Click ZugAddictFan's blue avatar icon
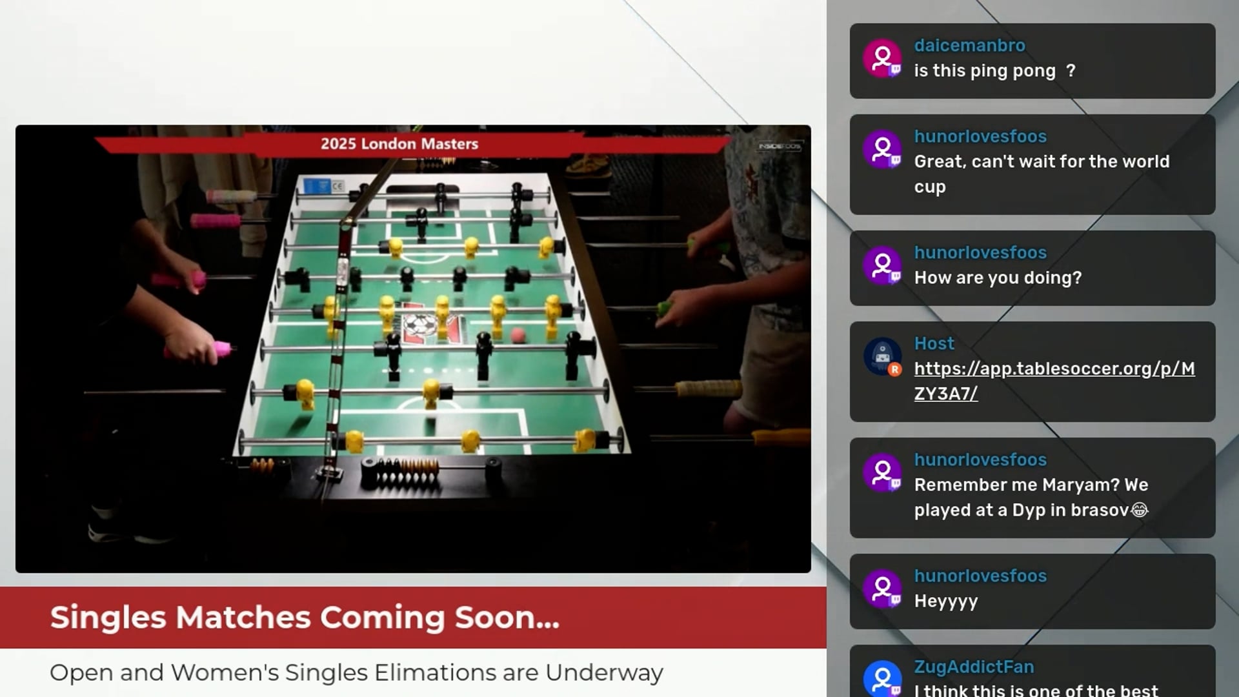This screenshot has height=697, width=1239. (882, 678)
